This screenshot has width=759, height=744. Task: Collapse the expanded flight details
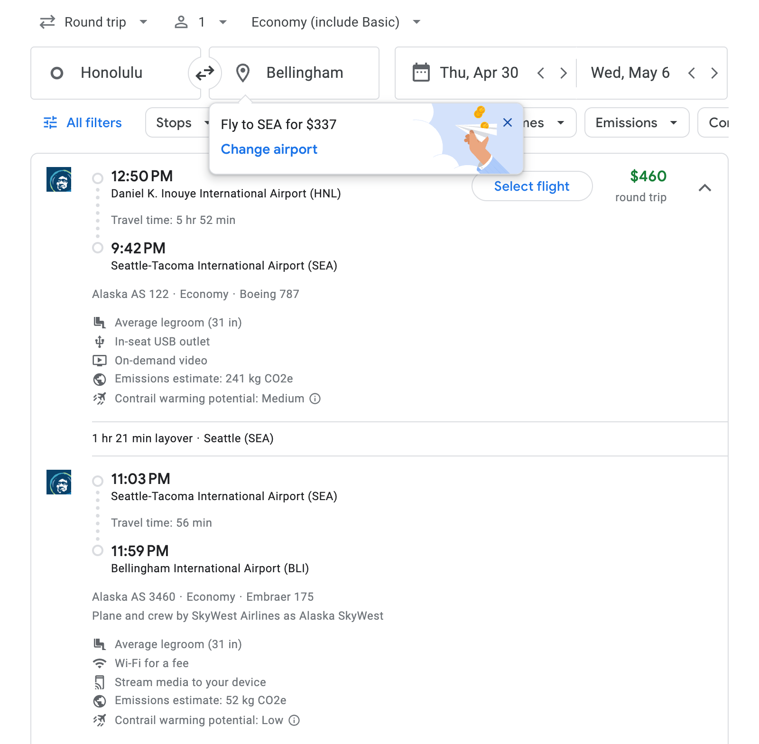pyautogui.click(x=705, y=187)
